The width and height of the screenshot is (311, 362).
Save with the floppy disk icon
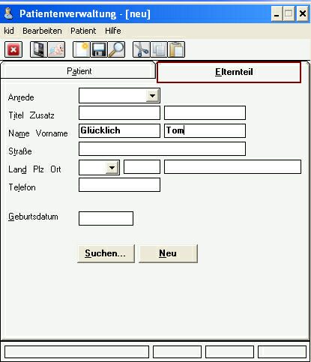click(x=99, y=49)
